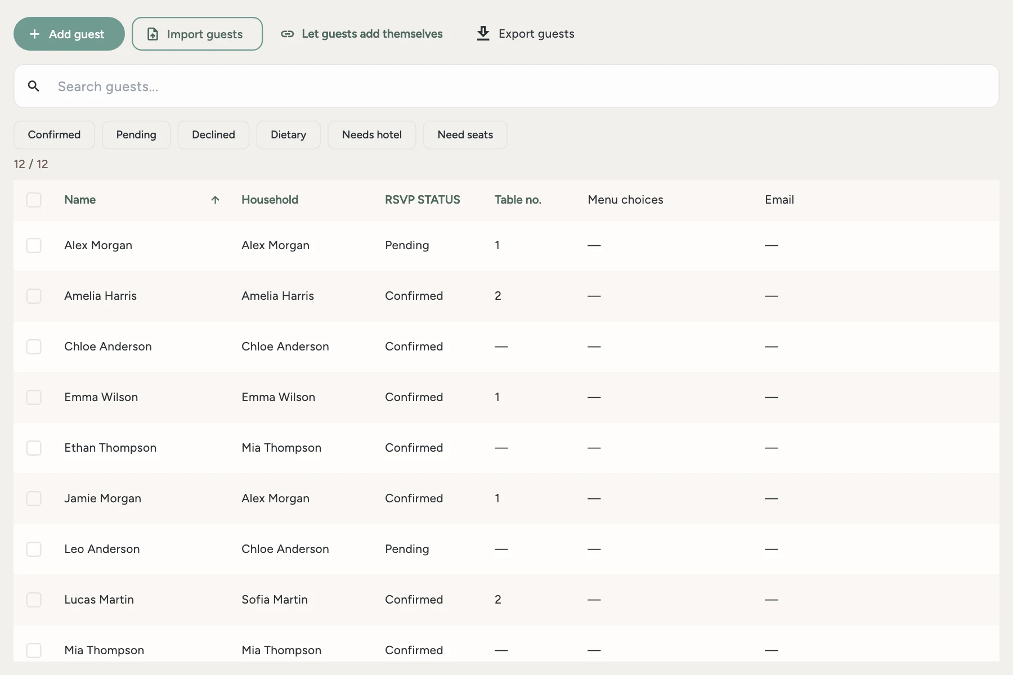Sort by the RSVP STATUS column
This screenshot has height=675, width=1013.
click(x=423, y=200)
